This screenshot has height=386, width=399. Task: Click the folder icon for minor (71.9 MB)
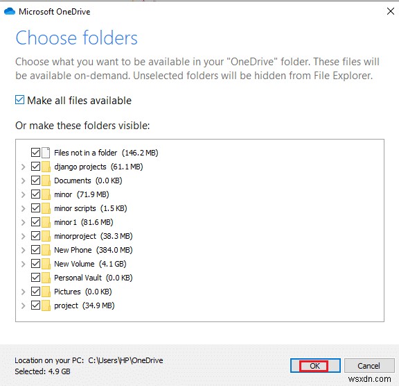point(46,194)
